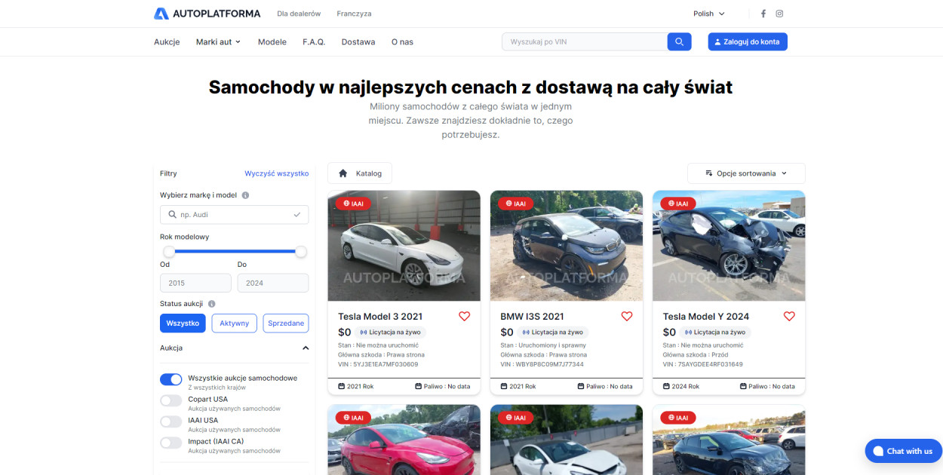Collapse the Aukcja filter section
Image resolution: width=943 pixels, height=475 pixels.
306,348
